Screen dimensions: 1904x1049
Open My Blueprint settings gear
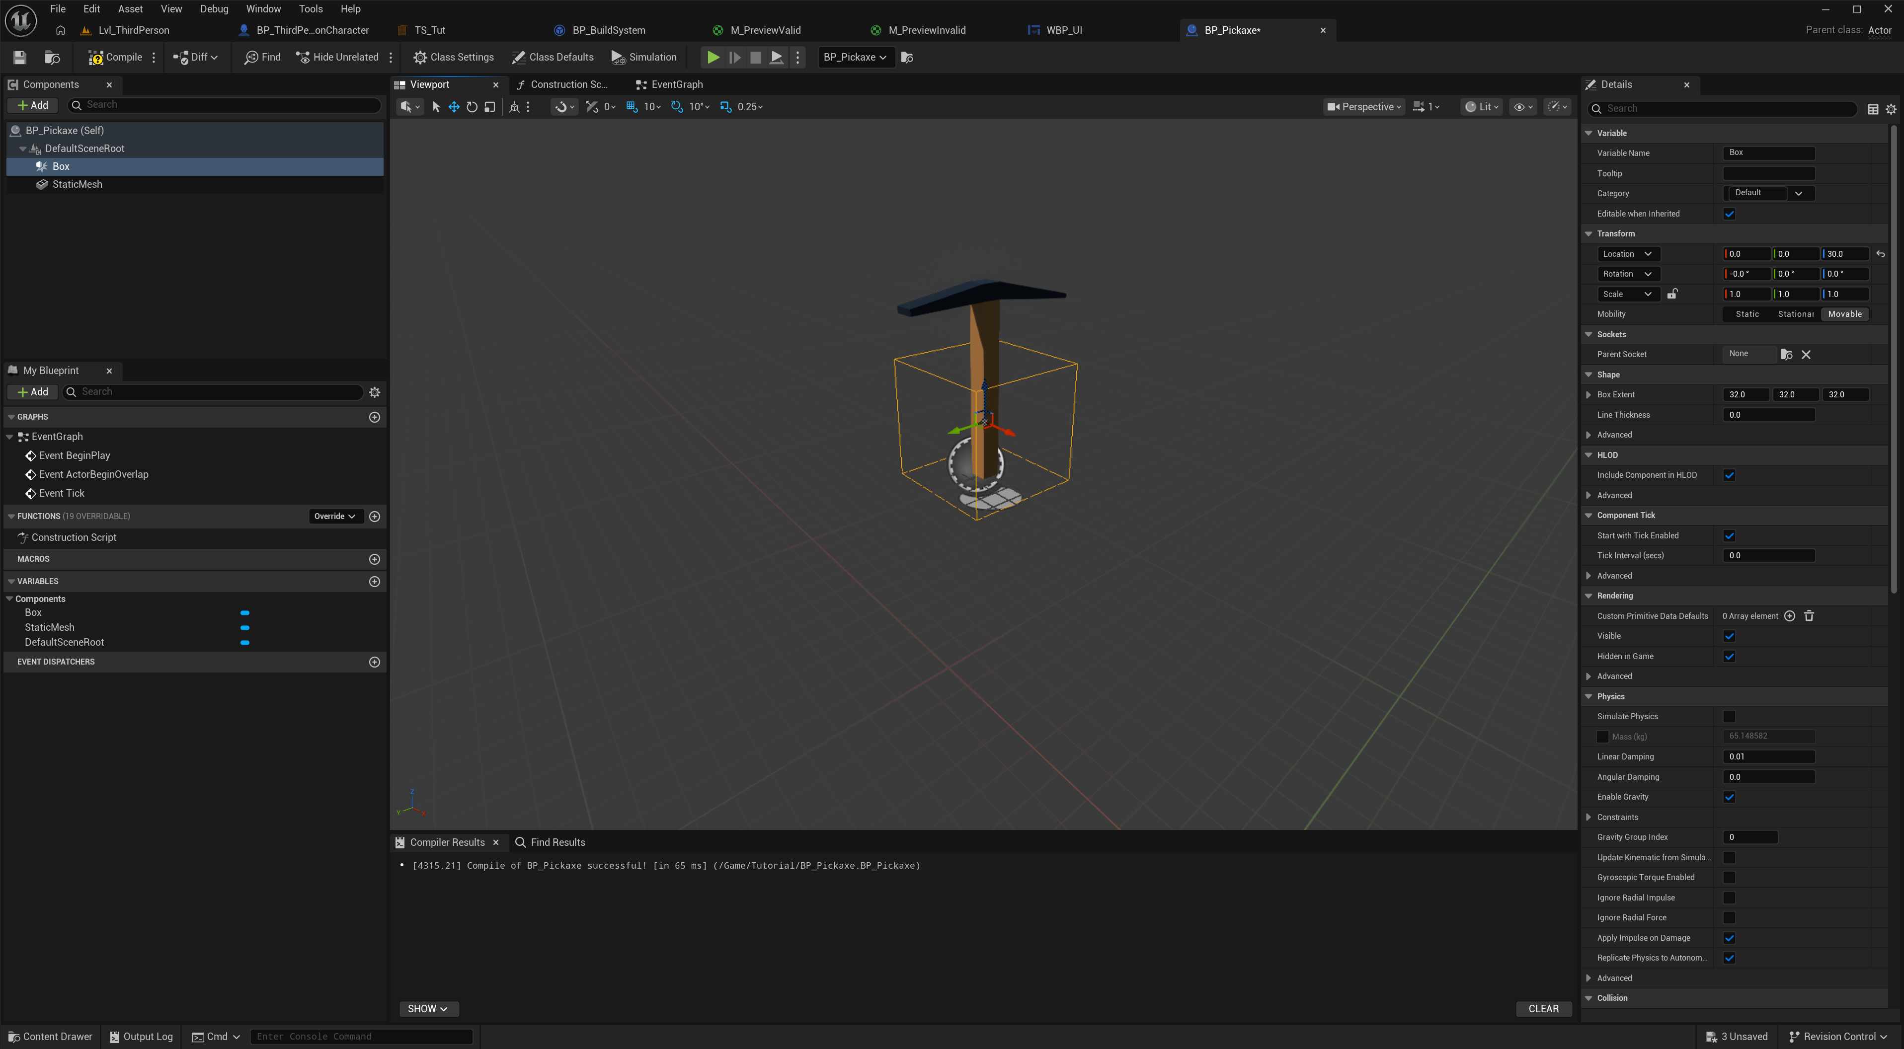[x=375, y=392]
